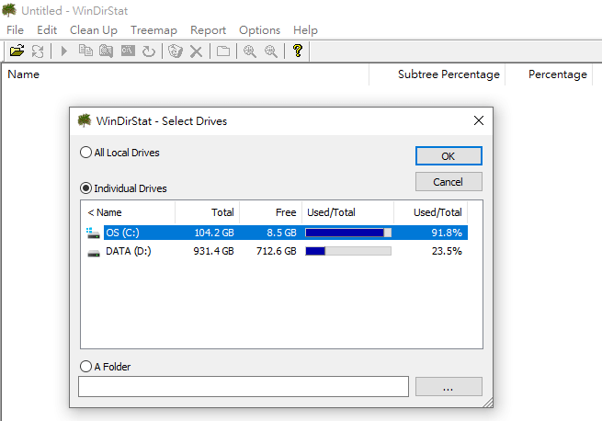The height and width of the screenshot is (421, 602).
Task: Click the 91.8% usage value
Action: pyautogui.click(x=447, y=233)
